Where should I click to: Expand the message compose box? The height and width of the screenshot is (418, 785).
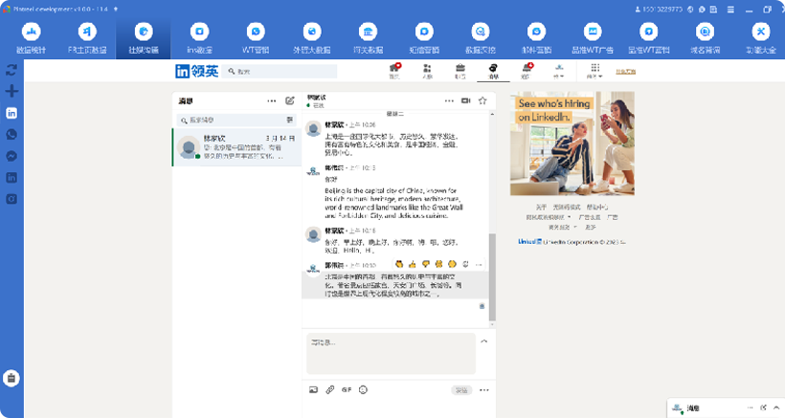click(x=483, y=341)
